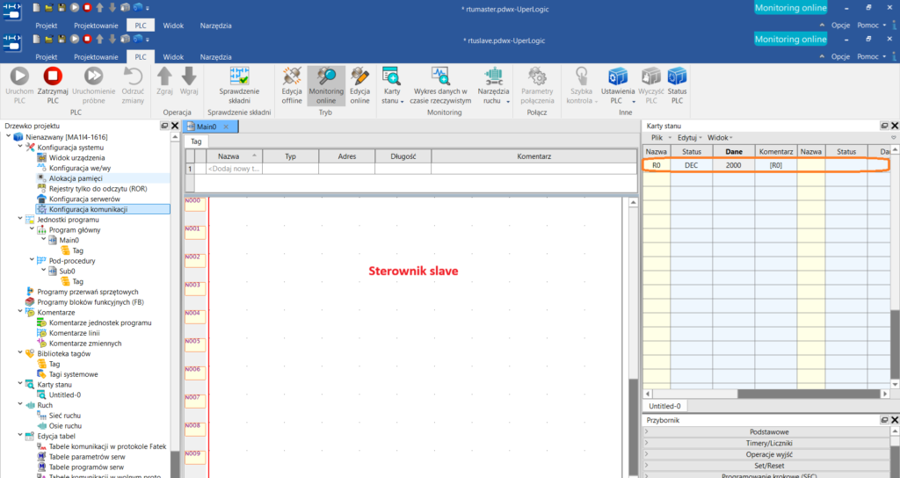
Task: Open Plik menu in Karty stanu panel
Action: point(657,138)
